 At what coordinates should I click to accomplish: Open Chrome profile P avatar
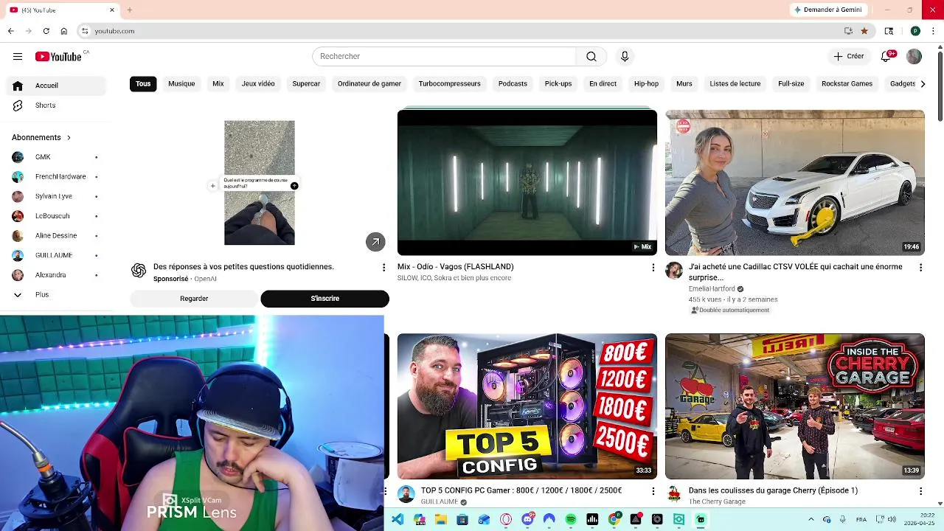tap(915, 31)
